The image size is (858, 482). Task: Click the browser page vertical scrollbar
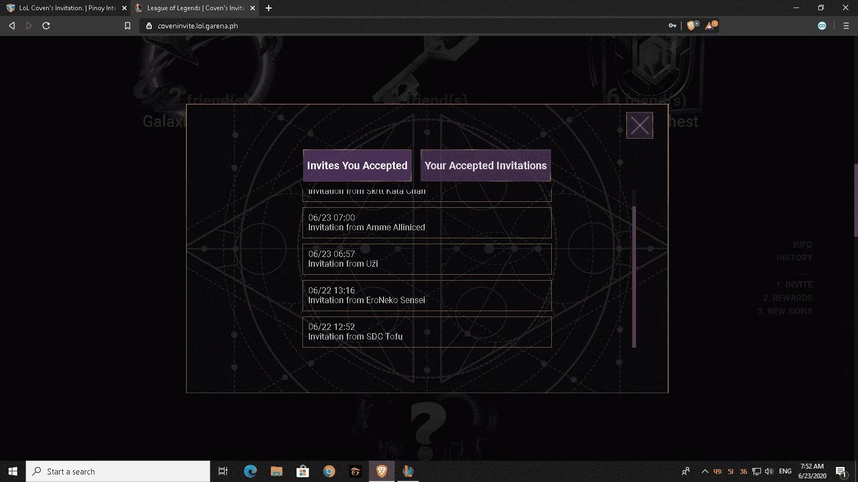[856, 200]
